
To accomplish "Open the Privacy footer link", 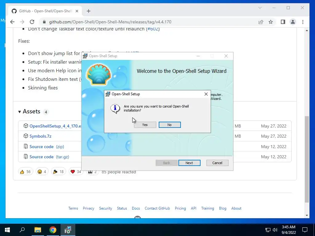I will 88,208.
